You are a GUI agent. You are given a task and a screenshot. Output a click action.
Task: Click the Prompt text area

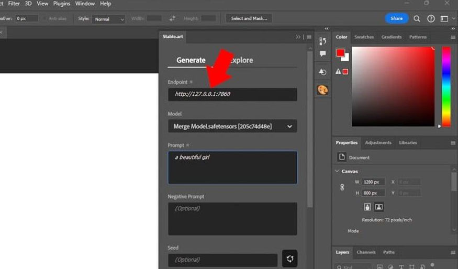coord(232,167)
